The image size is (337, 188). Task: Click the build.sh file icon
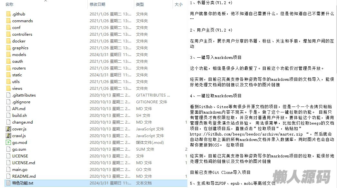point(8,116)
